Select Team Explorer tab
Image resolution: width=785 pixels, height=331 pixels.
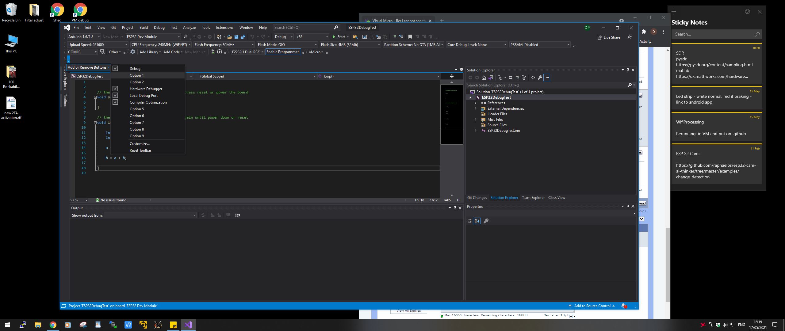point(533,197)
